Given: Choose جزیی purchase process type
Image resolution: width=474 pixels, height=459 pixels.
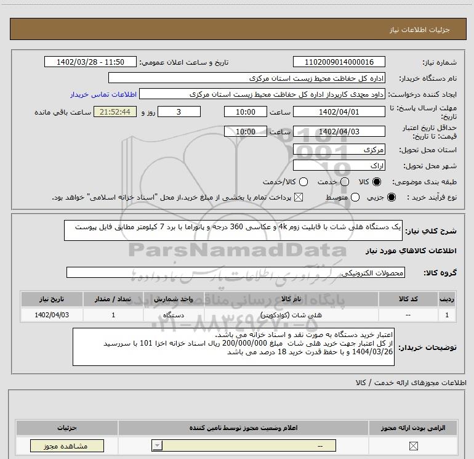Looking at the screenshot, I should point(392,197).
